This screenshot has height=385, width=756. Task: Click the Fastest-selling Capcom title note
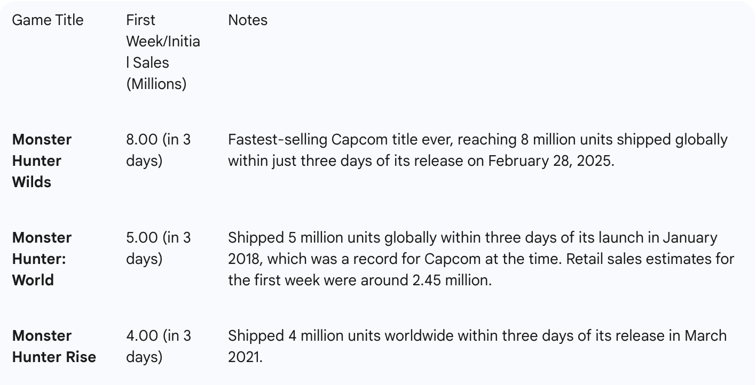point(478,150)
